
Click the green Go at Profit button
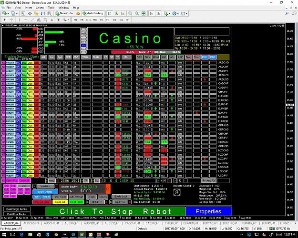(x=76, y=202)
